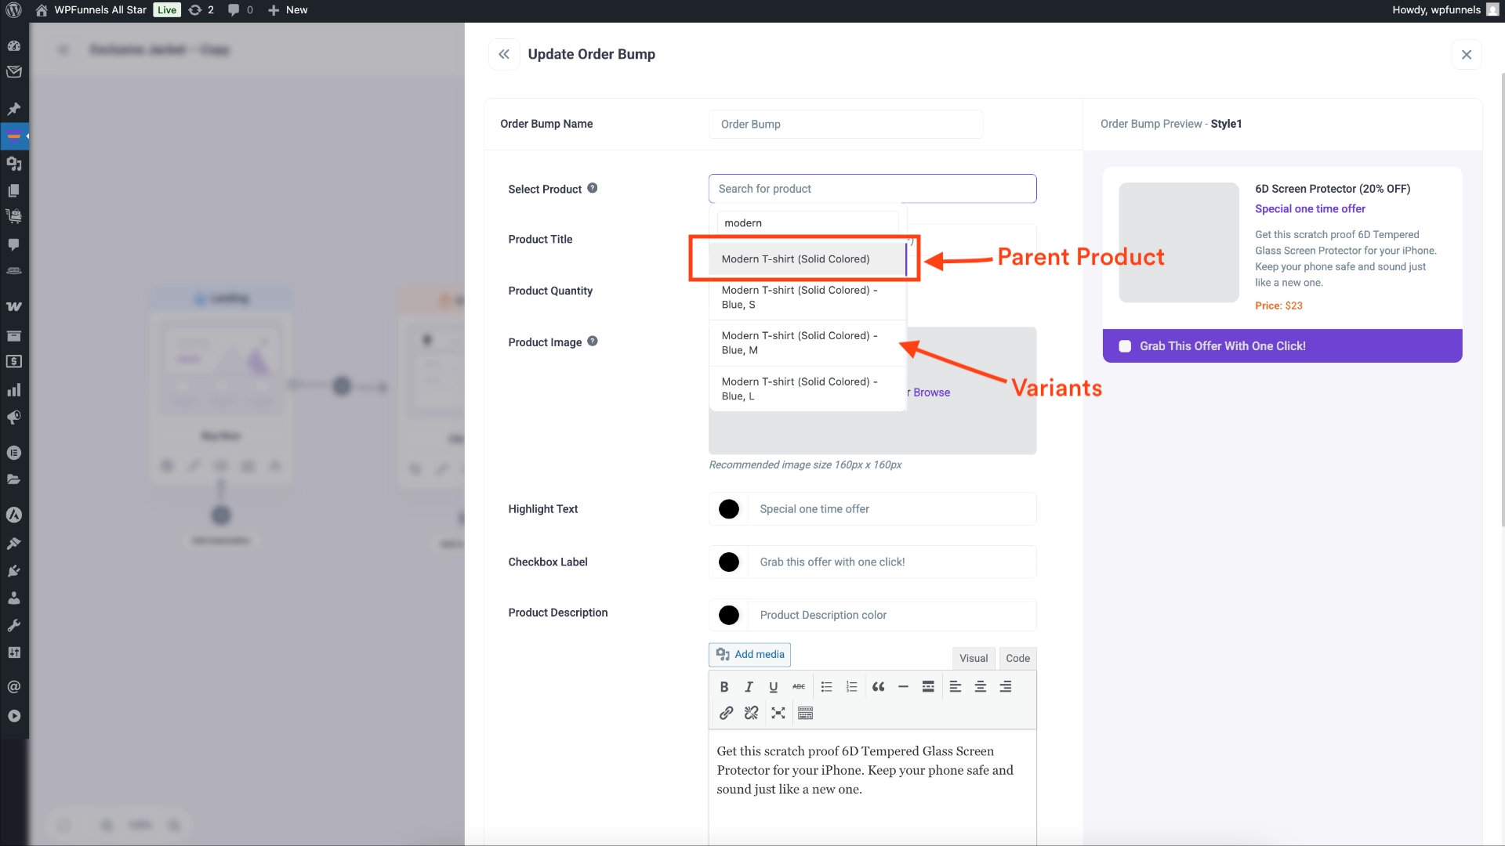Open the Highlight Text color picker
The width and height of the screenshot is (1505, 846).
coord(728,508)
